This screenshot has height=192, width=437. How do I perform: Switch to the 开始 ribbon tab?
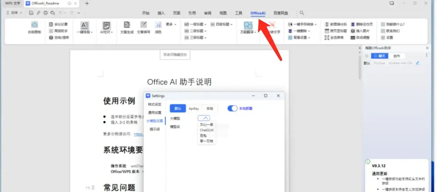(146, 13)
